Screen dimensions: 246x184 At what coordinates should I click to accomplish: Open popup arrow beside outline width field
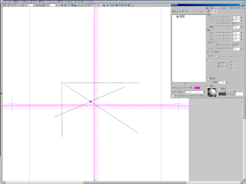(x=227, y=82)
